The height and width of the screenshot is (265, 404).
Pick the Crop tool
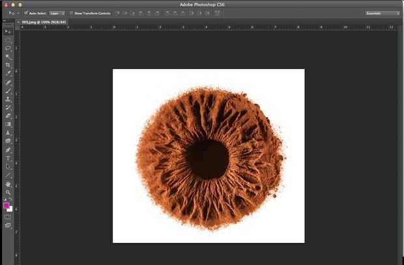[x=8, y=65]
